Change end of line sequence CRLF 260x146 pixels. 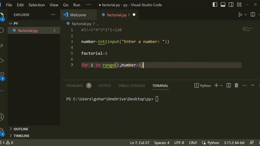pyautogui.click(x=193, y=143)
